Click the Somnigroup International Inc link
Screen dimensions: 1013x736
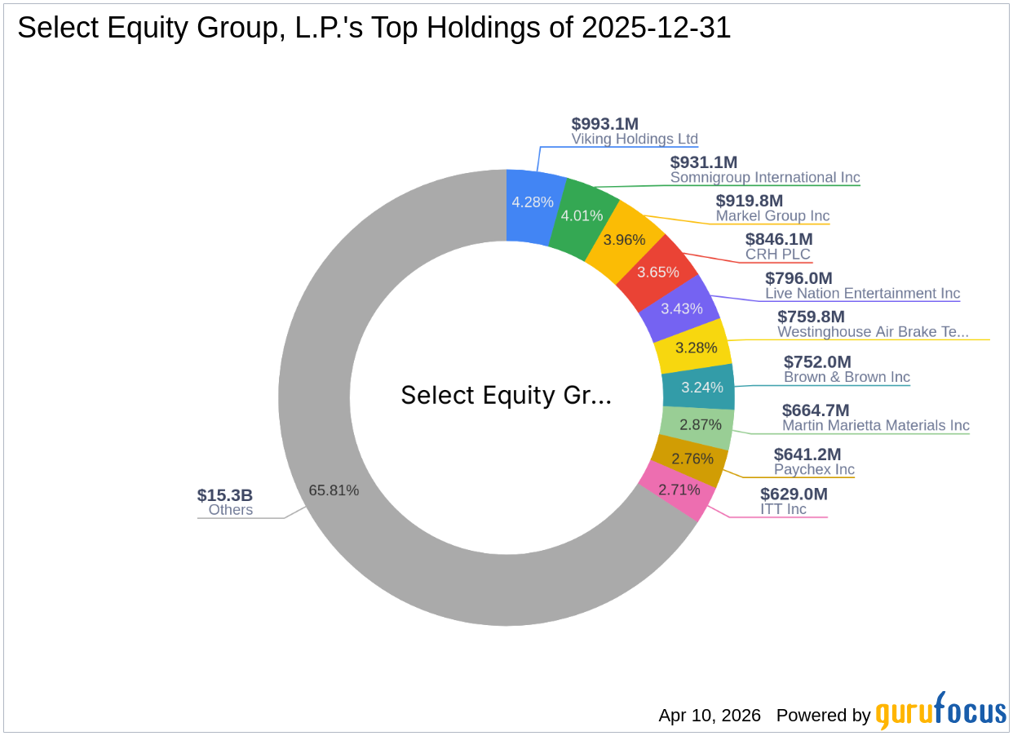coord(765,177)
